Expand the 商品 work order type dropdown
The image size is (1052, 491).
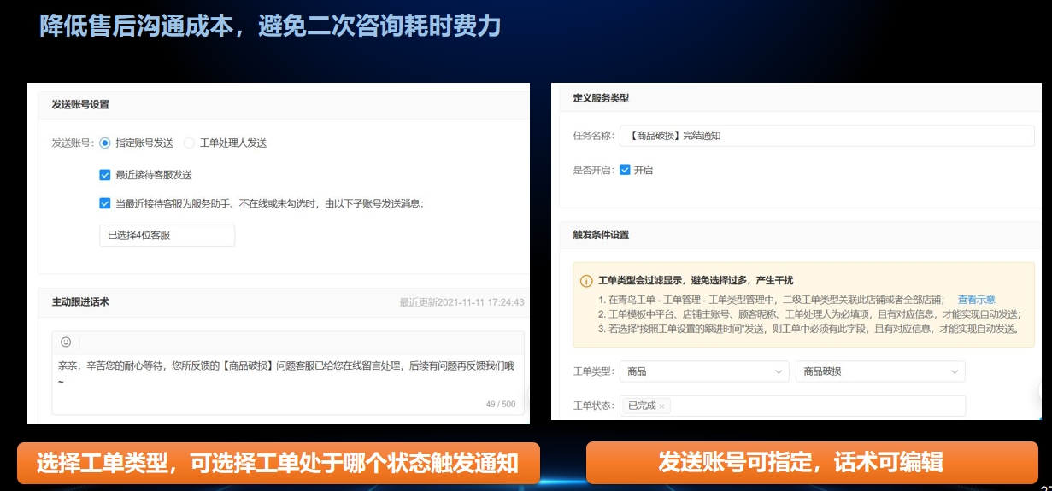coord(704,371)
